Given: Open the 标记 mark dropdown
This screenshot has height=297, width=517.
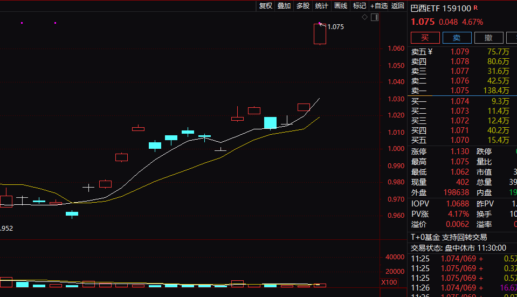Looking at the screenshot, I should (x=359, y=6).
